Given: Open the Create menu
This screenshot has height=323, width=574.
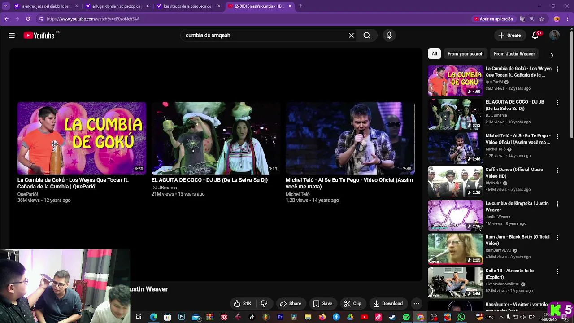Looking at the screenshot, I should [x=510, y=35].
